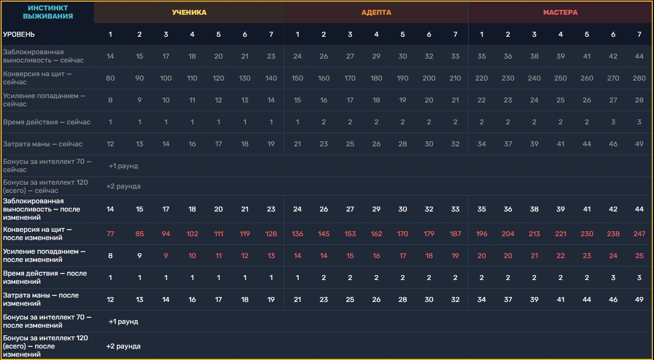Click the ИНСТИНКТ ВЫЖИВАНИЯ table title
Viewport: 654px width, 360px height.
[x=48, y=12]
